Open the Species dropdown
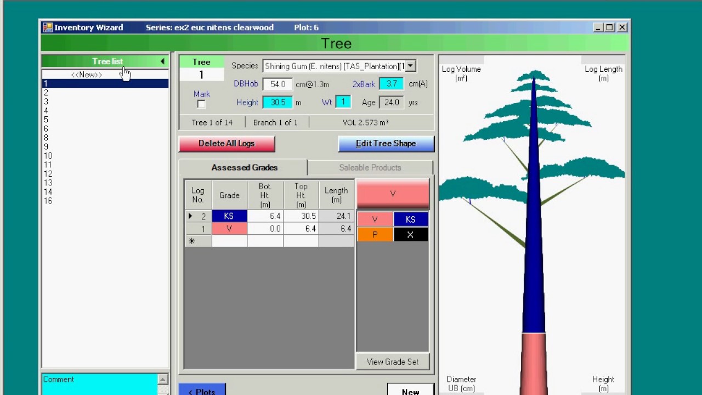The width and height of the screenshot is (702, 395). [x=410, y=66]
